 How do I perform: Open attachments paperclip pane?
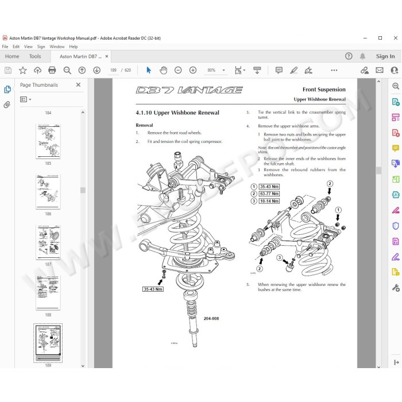(7, 105)
